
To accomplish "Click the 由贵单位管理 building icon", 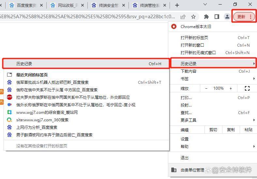I will pos(174,170).
